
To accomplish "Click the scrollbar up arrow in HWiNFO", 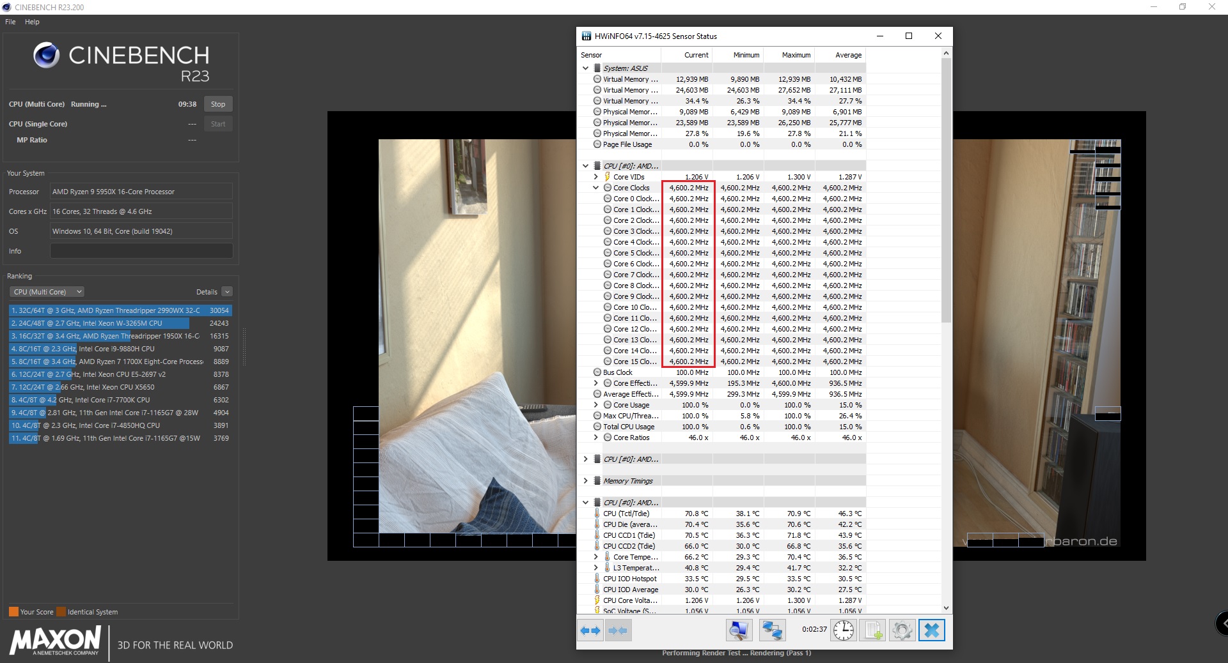I will click(946, 54).
